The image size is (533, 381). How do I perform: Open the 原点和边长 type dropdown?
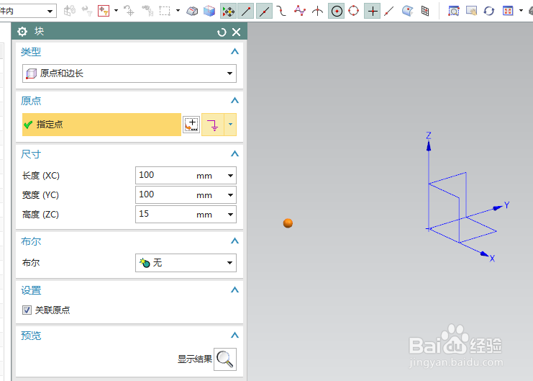coord(129,73)
